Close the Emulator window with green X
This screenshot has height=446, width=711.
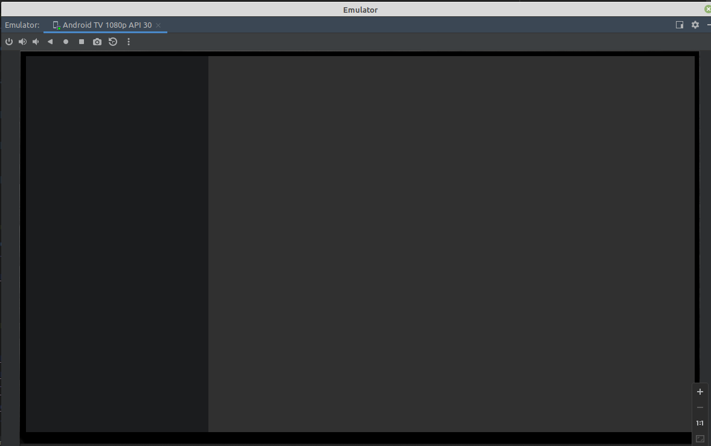[708, 9]
